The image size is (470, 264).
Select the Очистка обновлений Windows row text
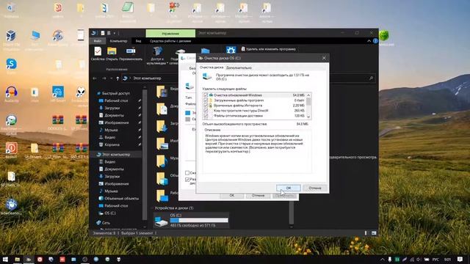pyautogui.click(x=238, y=95)
